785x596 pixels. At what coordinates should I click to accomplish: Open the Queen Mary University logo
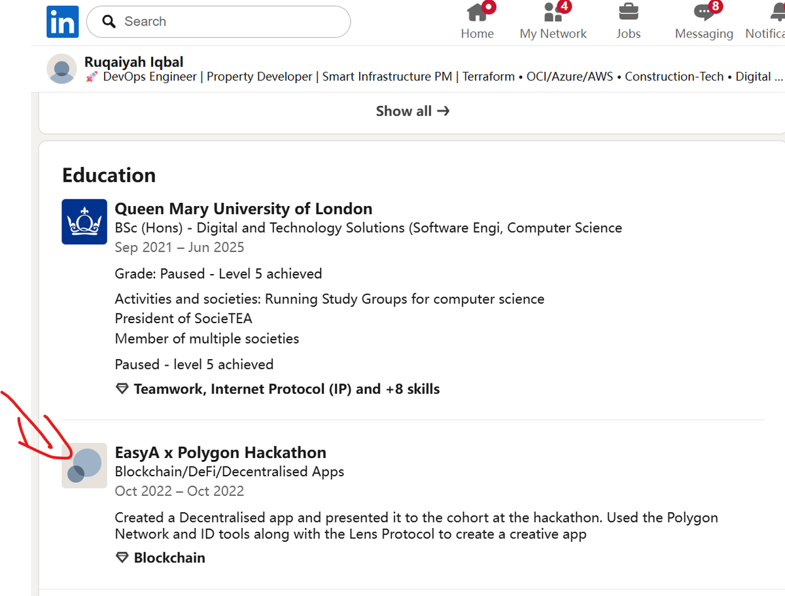click(x=84, y=222)
